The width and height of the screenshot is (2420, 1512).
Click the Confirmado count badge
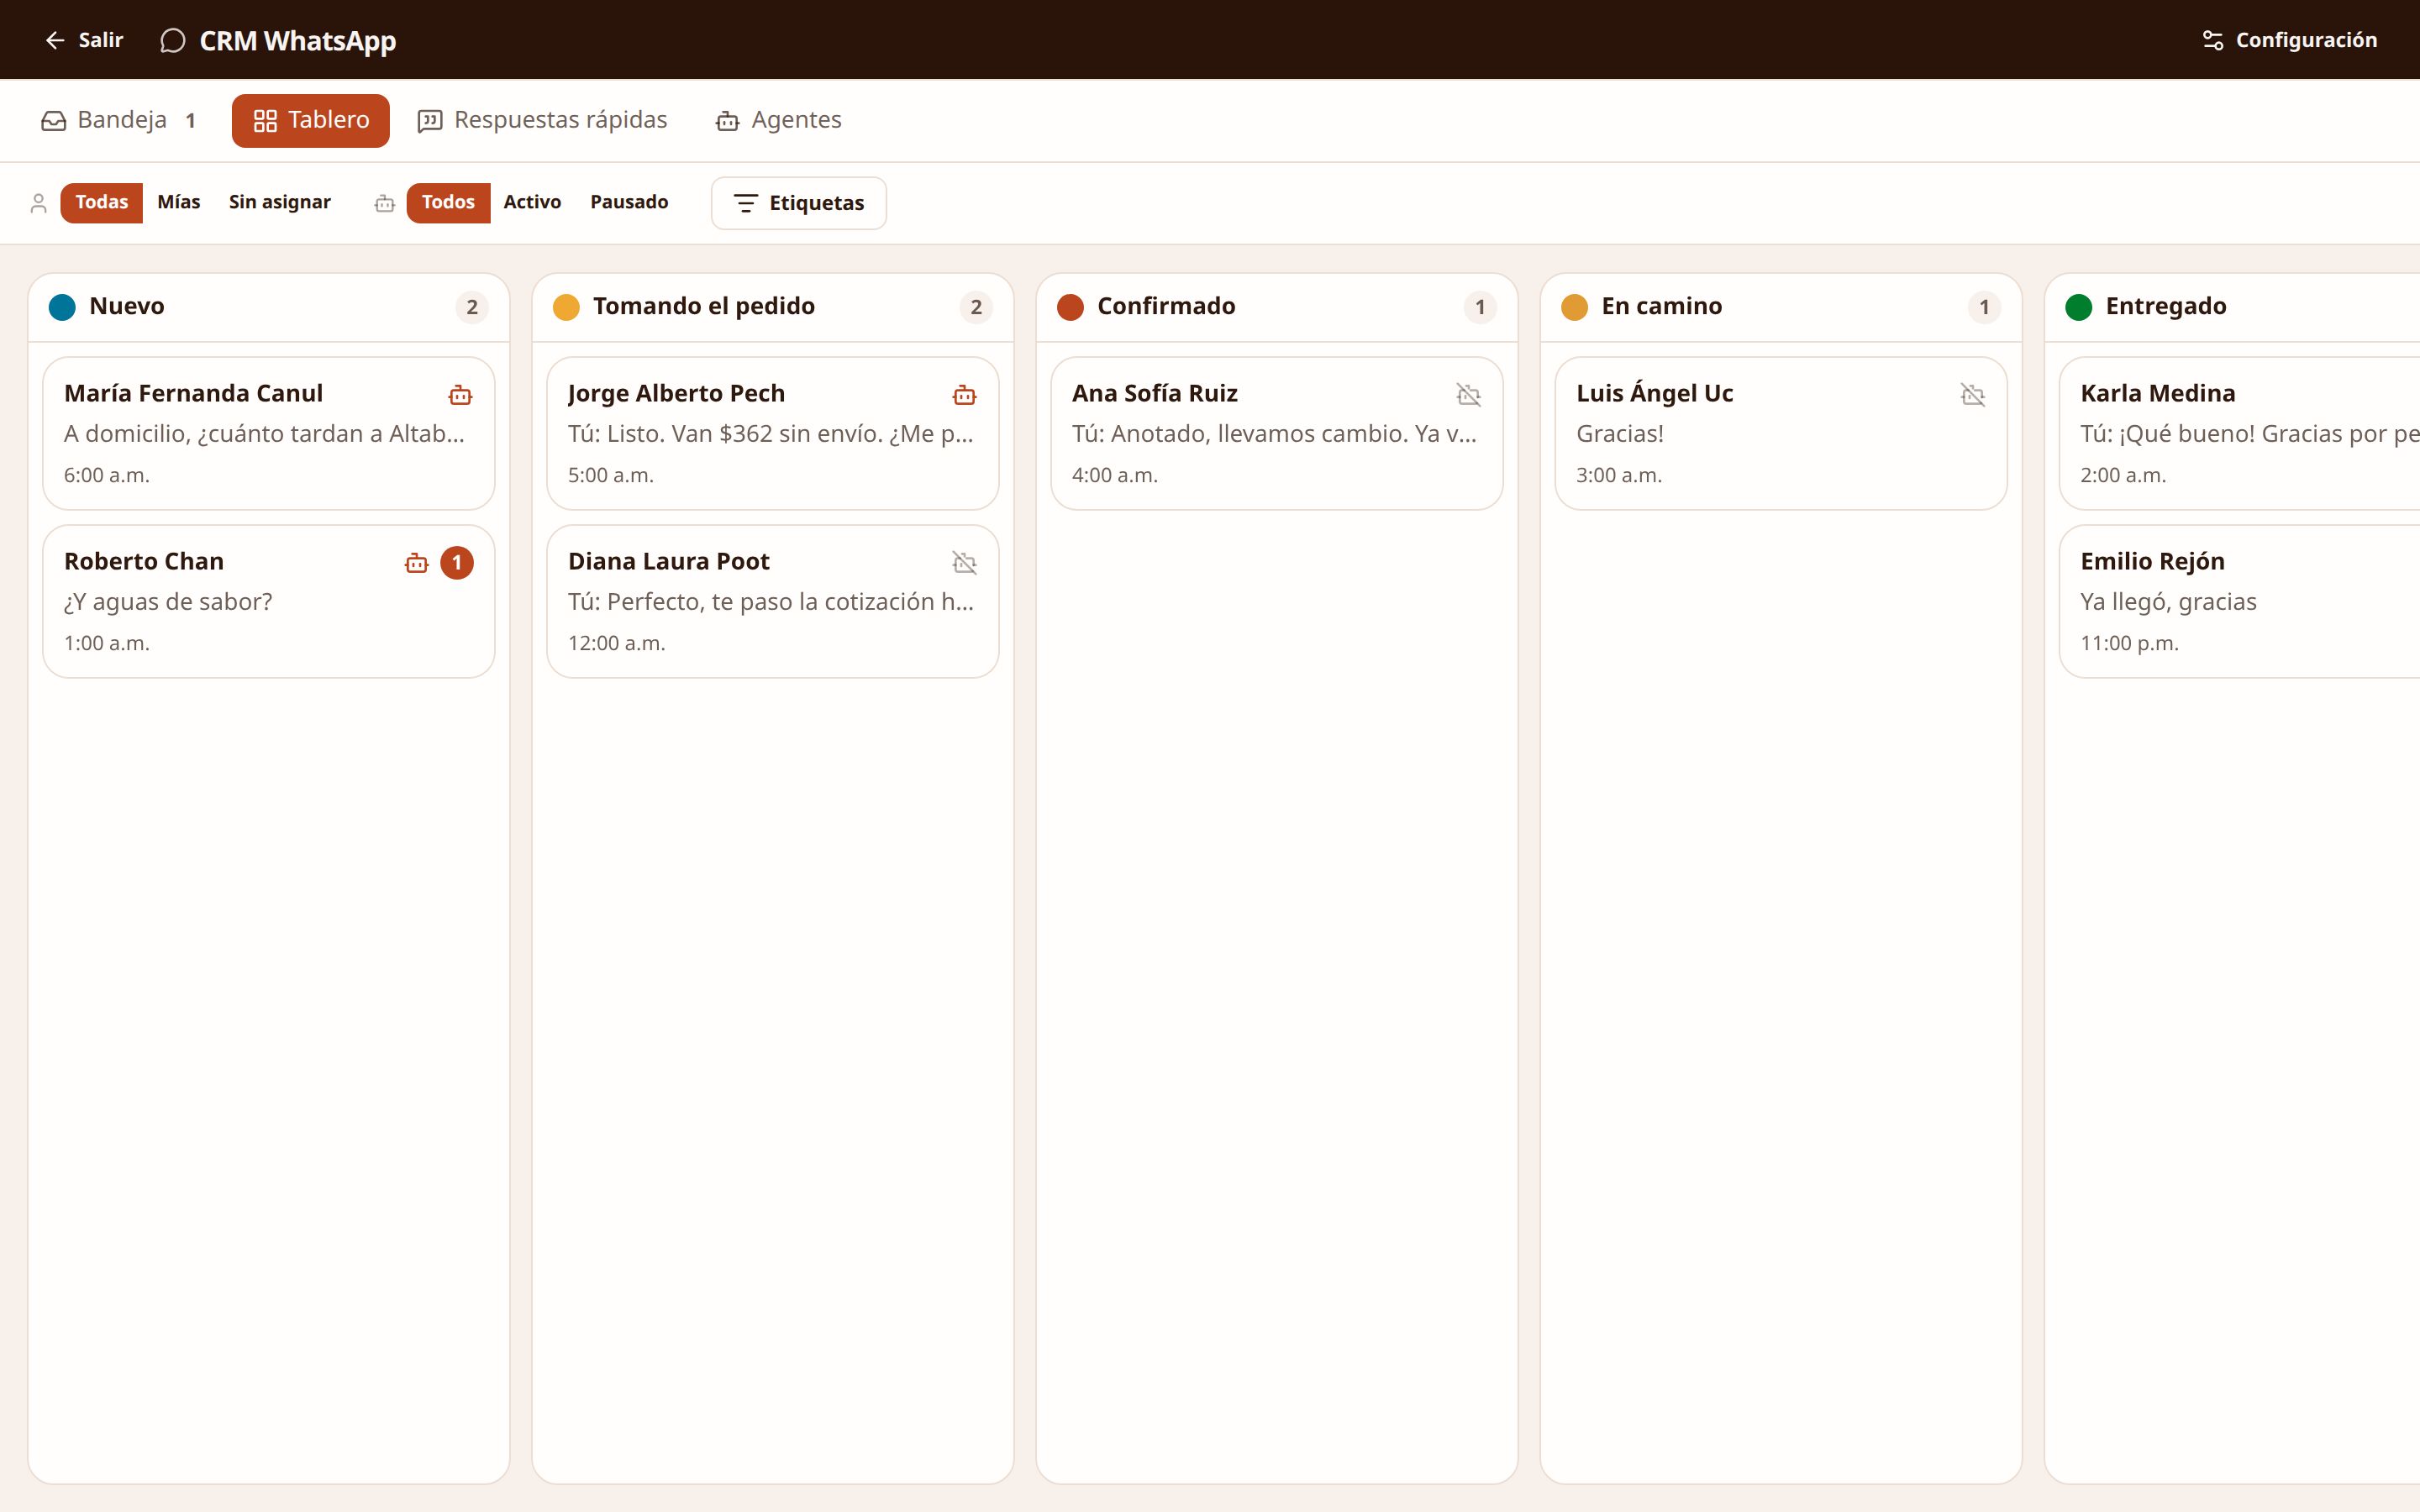click(x=1480, y=307)
